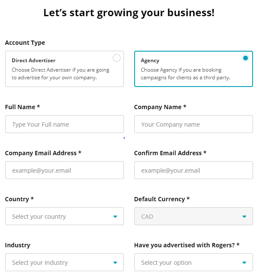
Task: Click the Agency description text
Action: [x=185, y=74]
